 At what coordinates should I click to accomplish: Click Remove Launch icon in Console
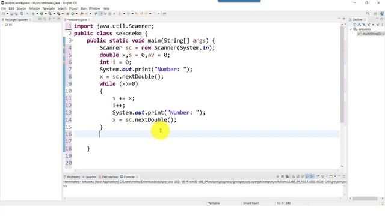(x=282, y=176)
